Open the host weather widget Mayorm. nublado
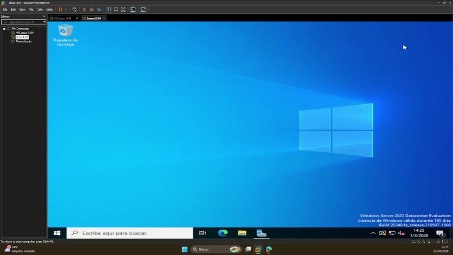Image resolution: width=453 pixels, height=255 pixels. pyautogui.click(x=21, y=249)
